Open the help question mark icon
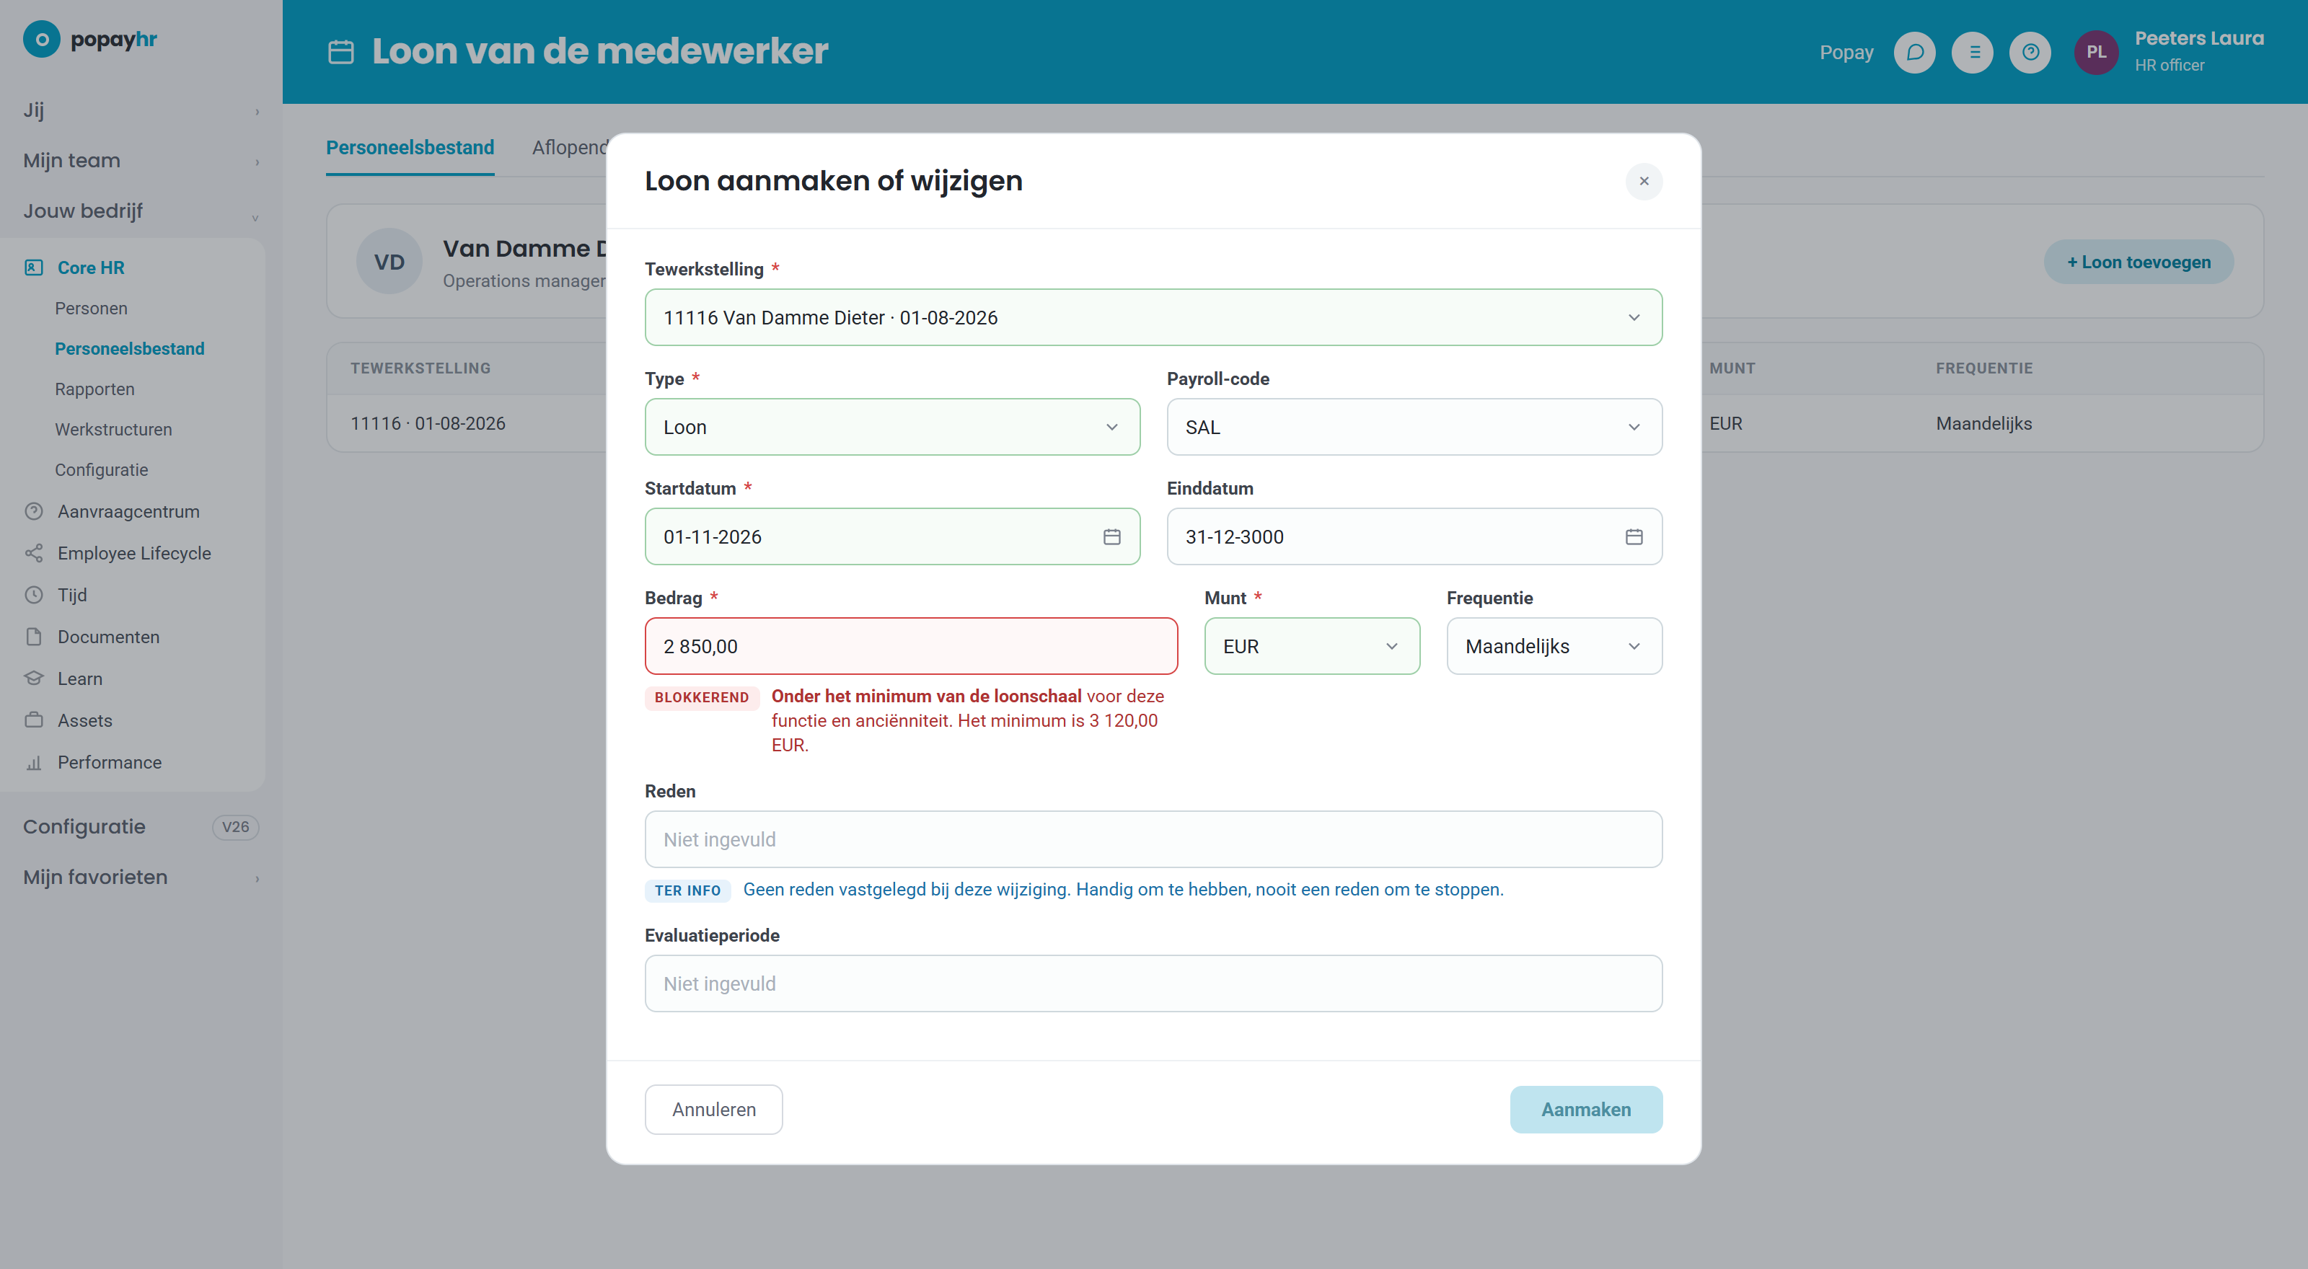Screen dimensions: 2308x1269 pyautogui.click(x=2030, y=53)
